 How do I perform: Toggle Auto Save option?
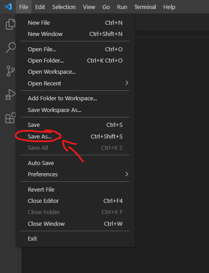[x=75, y=163]
